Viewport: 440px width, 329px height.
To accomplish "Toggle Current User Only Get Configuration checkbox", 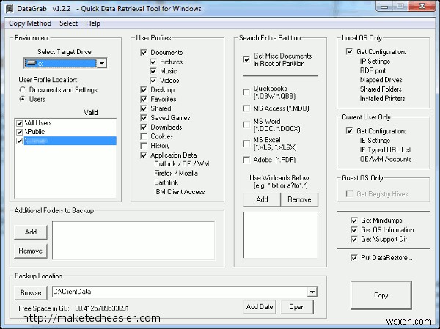I will coord(349,130).
